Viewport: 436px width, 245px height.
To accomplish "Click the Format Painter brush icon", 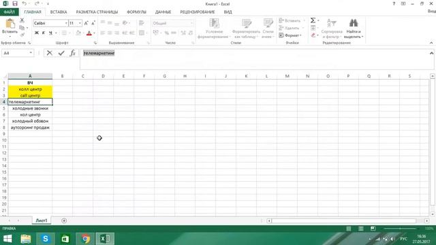I will pos(22,35).
